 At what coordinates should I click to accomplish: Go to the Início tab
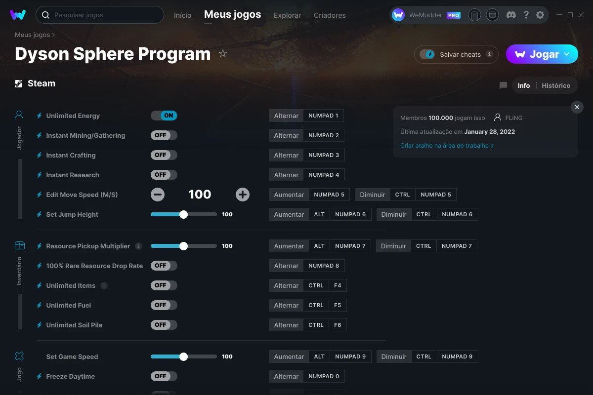[x=182, y=15]
